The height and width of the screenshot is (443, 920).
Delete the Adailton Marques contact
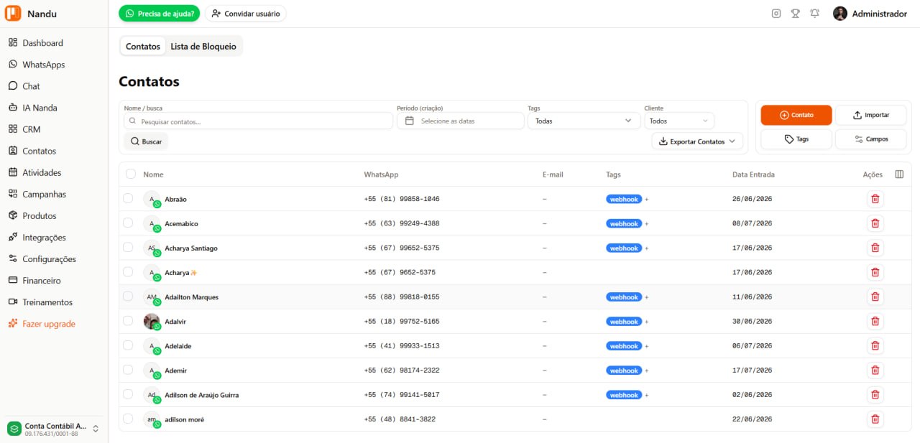click(875, 297)
